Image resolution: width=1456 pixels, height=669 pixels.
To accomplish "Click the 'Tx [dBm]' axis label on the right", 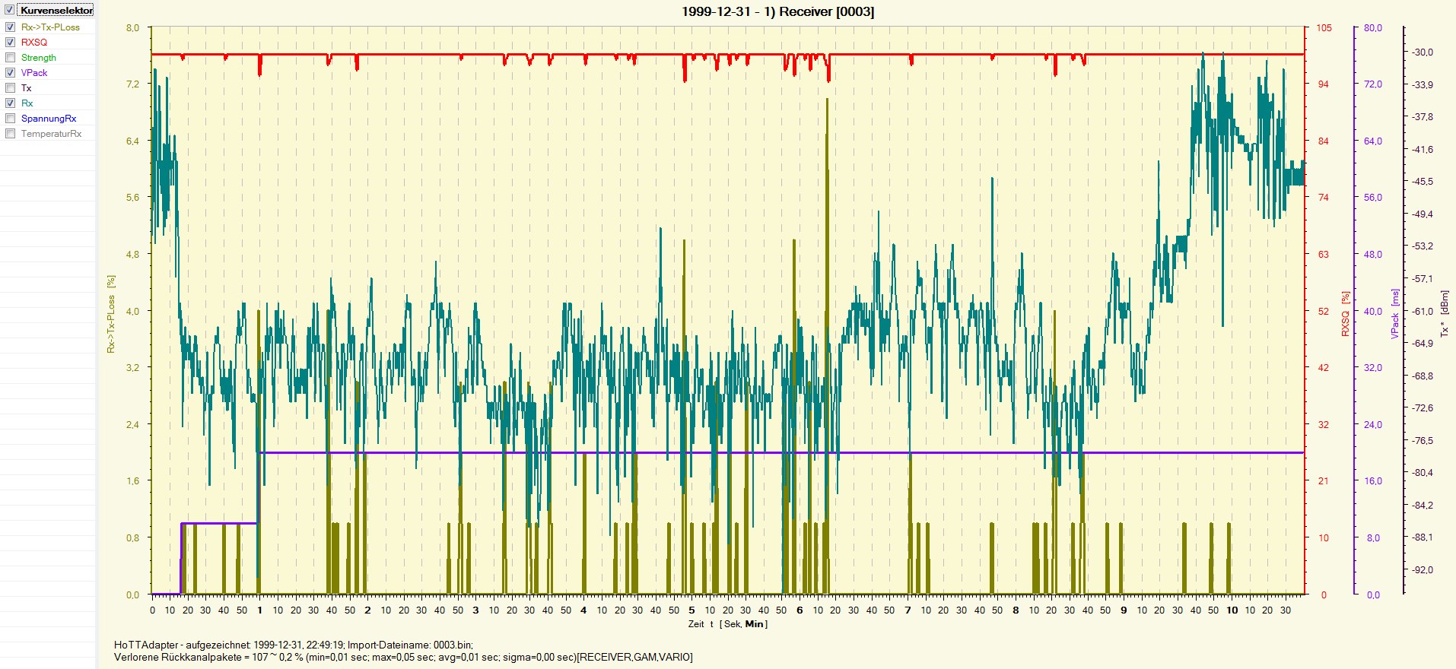I will [x=1444, y=314].
